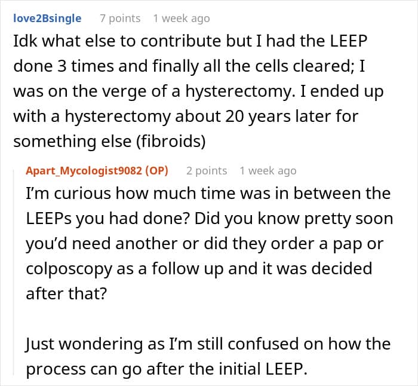Click the "2 points" score on the reply
418x386 pixels.
click(x=207, y=170)
